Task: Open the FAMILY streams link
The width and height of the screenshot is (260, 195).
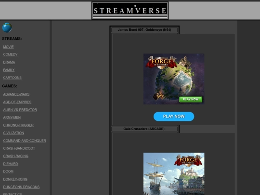Action: tap(9, 70)
